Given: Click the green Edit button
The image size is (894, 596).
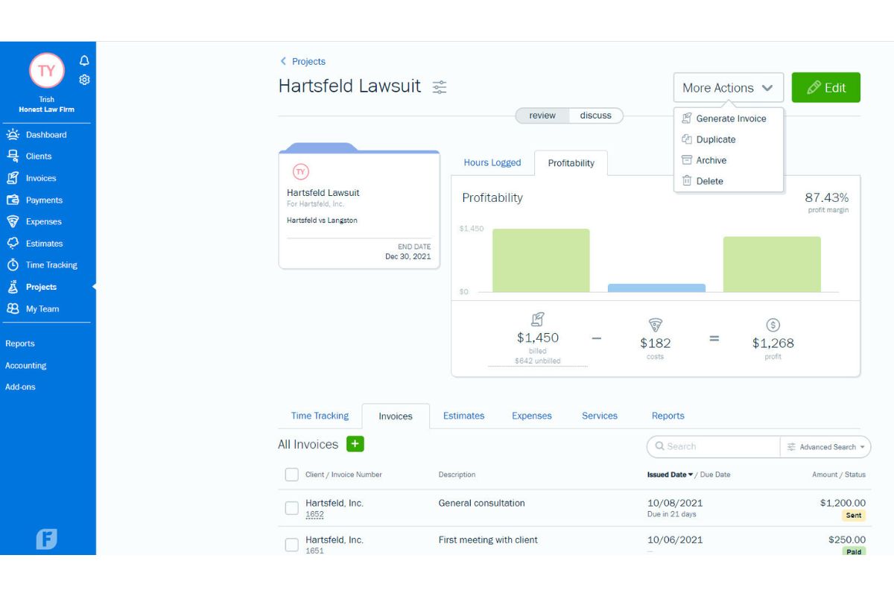Looking at the screenshot, I should [x=825, y=87].
